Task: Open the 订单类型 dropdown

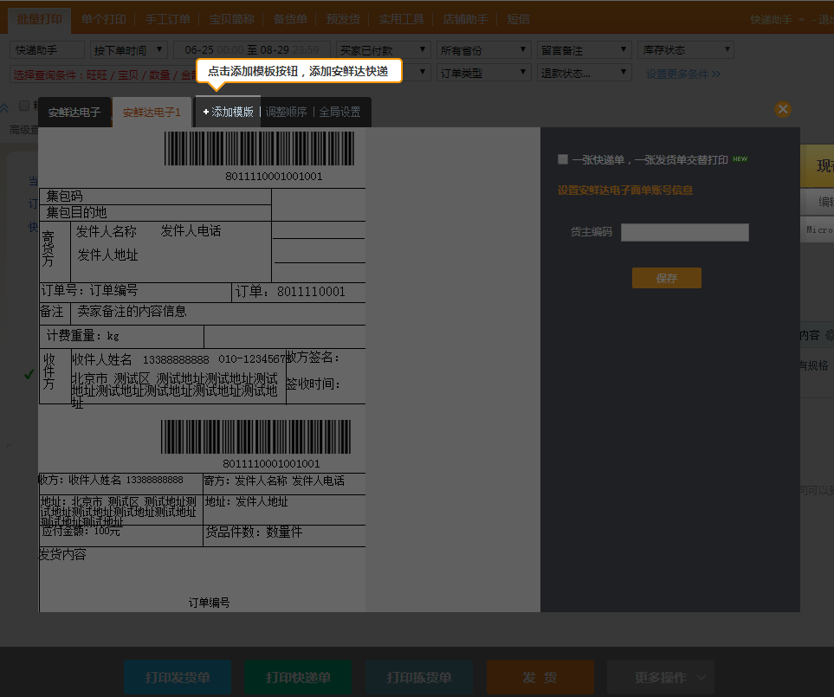Action: pyautogui.click(x=483, y=73)
